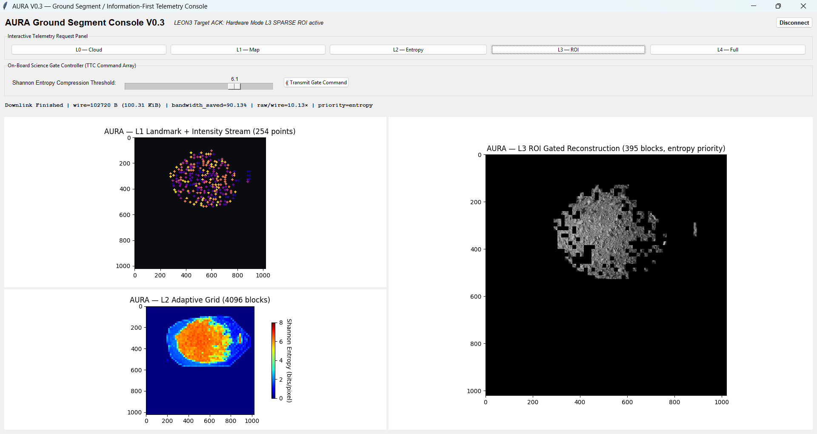This screenshot has height=434, width=817.
Task: Click the L1 Landmark Intensity Stream plot
Action: pos(200,203)
